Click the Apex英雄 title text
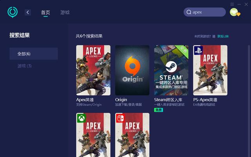This screenshot has width=251, height=157. tap(85, 100)
